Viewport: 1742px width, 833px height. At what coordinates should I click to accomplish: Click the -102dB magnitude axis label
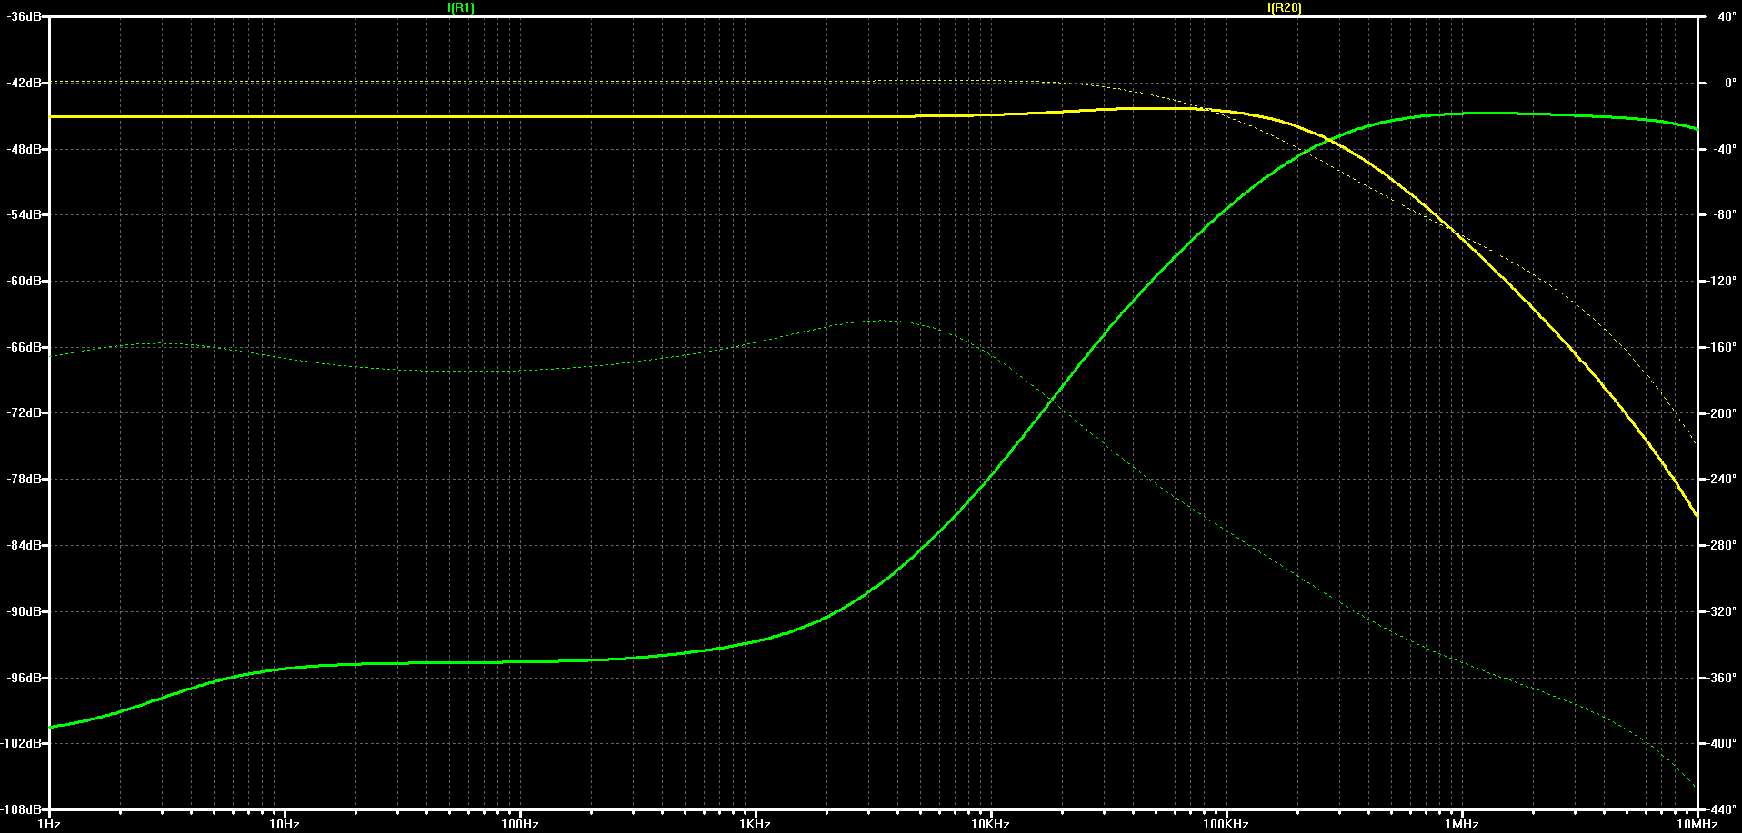point(22,743)
